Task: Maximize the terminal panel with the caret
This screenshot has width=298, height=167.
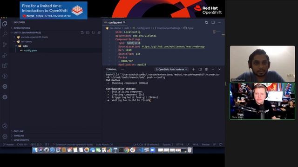Action: pyautogui.click(x=213, y=69)
